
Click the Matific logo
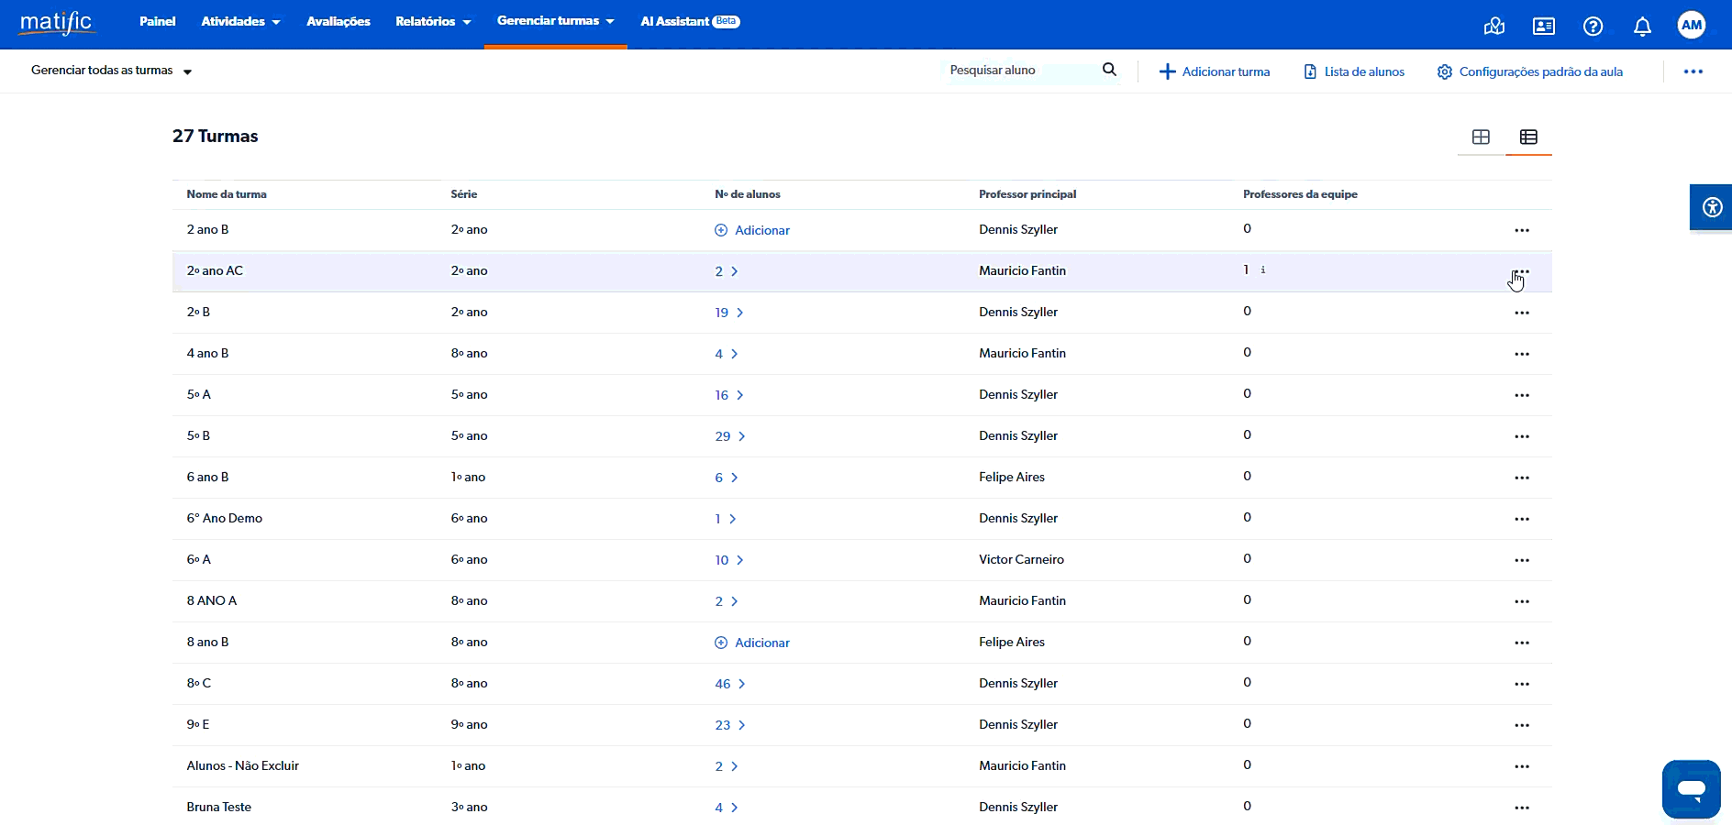(57, 22)
